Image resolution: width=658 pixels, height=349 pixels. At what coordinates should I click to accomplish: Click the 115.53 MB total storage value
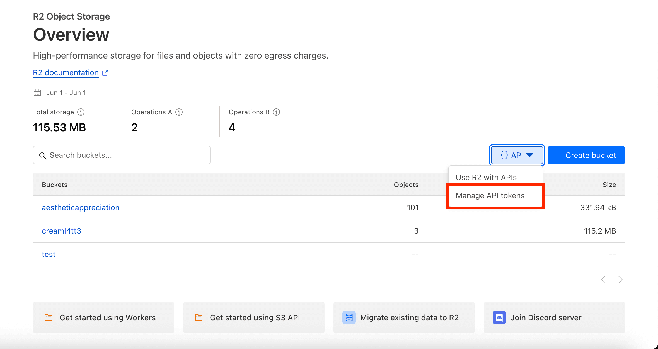(59, 127)
